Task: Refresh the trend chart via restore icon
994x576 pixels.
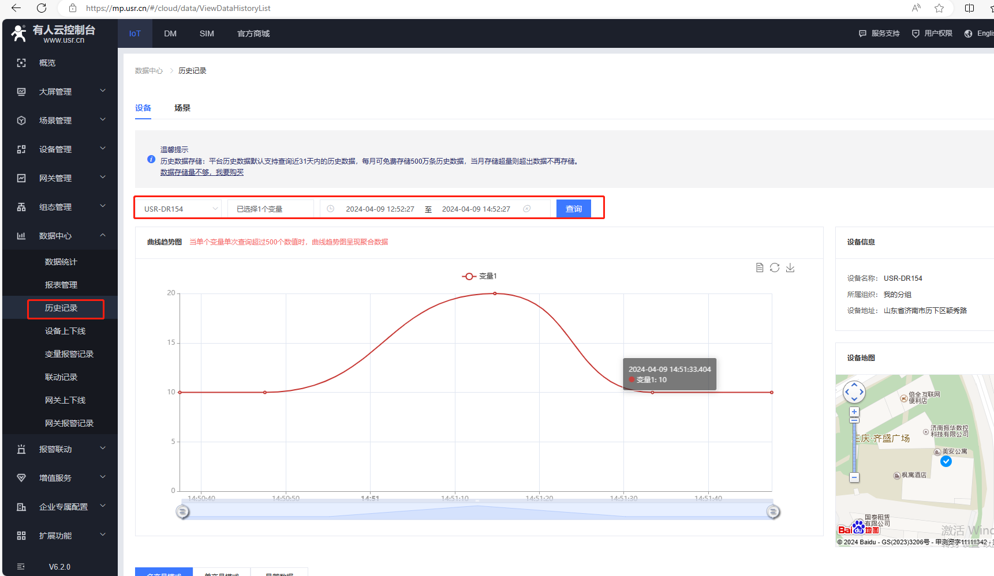Action: click(x=775, y=268)
